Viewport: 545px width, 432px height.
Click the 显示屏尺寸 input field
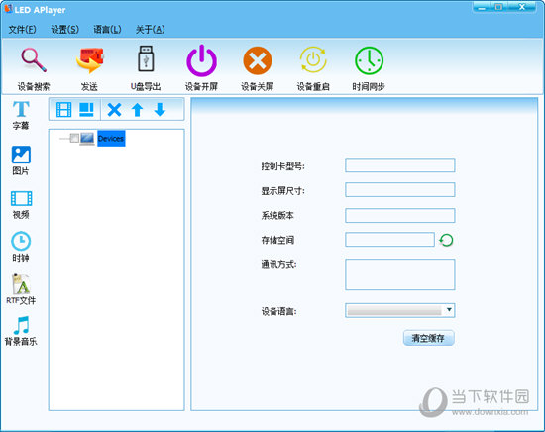(x=399, y=190)
